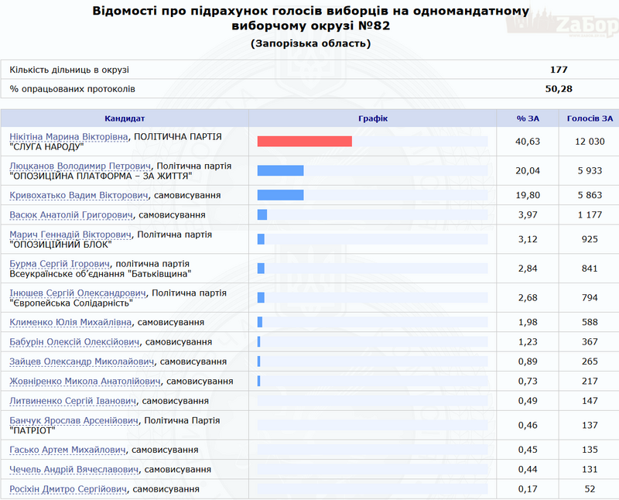Open candidate link Нікітіна Марина Вікторівна

(70, 136)
